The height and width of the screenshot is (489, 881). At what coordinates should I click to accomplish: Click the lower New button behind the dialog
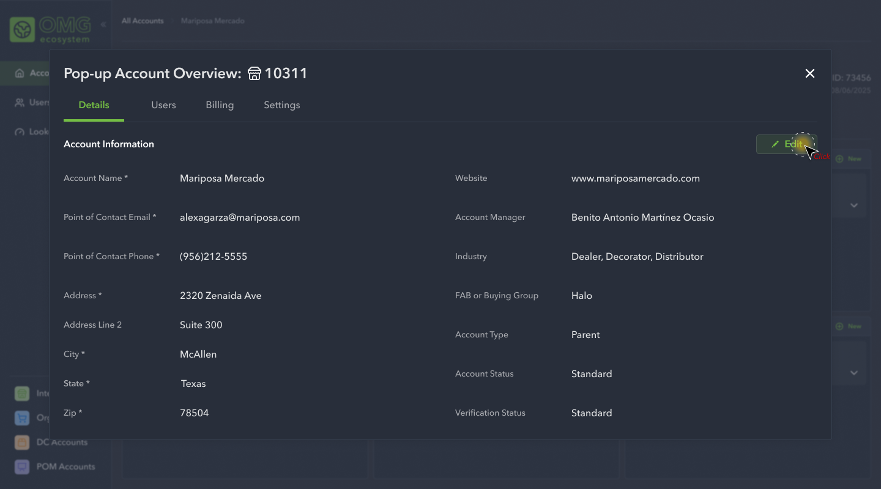[x=849, y=326]
